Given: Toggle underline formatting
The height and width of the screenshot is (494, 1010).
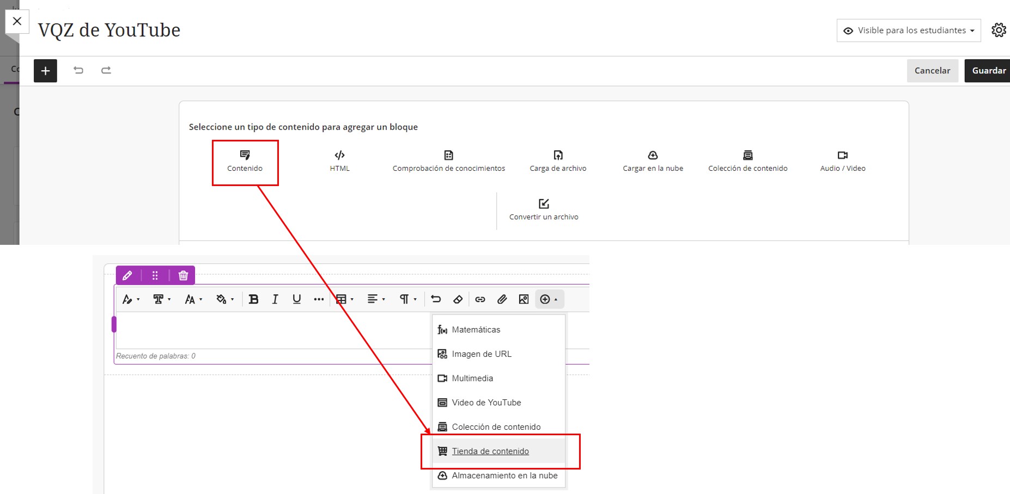Looking at the screenshot, I should pos(297,299).
